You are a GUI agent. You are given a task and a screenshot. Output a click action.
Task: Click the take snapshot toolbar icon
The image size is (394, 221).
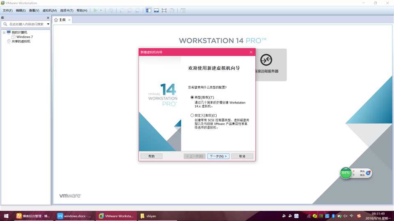pos(122,10)
